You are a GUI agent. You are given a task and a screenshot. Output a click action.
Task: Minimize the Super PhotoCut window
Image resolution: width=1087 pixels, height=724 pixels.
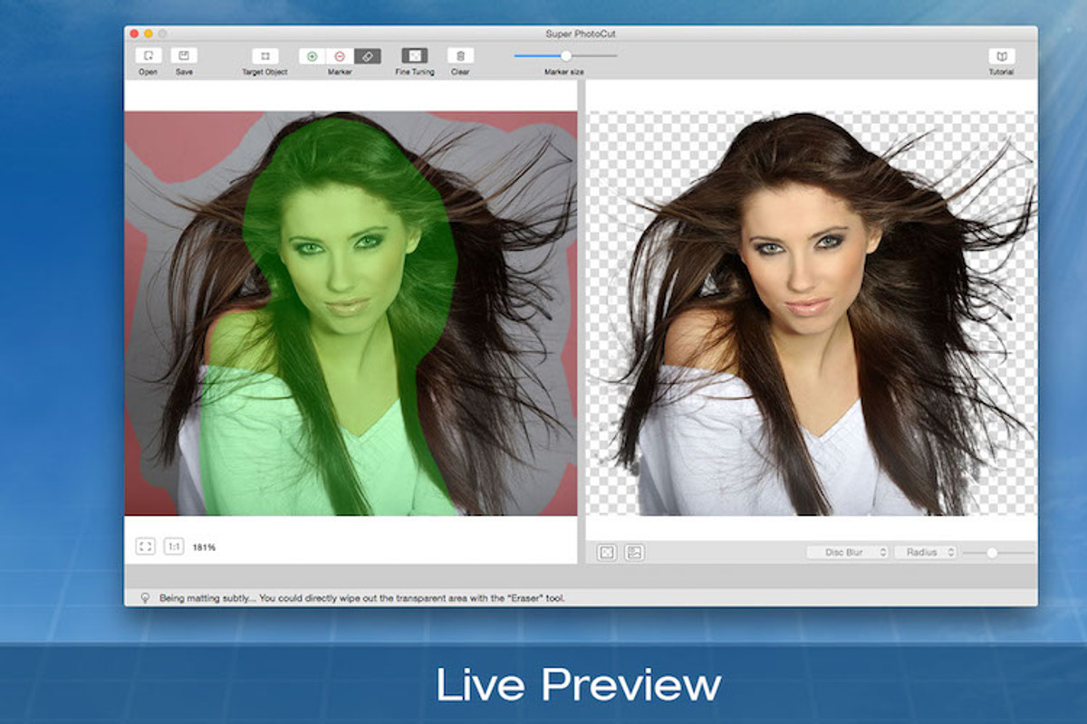point(149,33)
